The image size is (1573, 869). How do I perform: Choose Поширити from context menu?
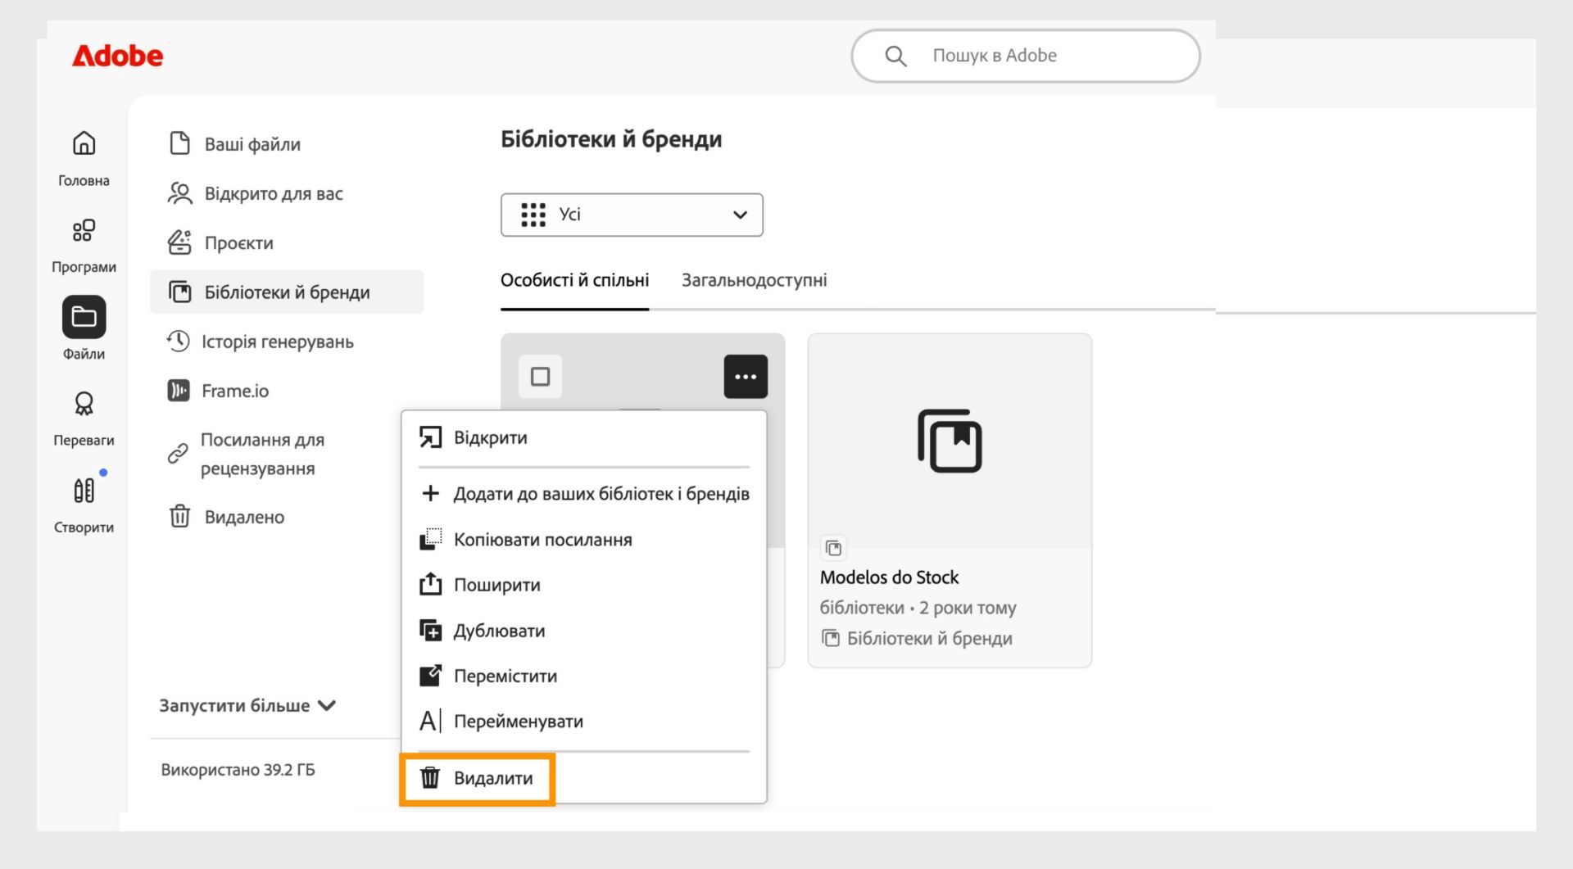584,585
